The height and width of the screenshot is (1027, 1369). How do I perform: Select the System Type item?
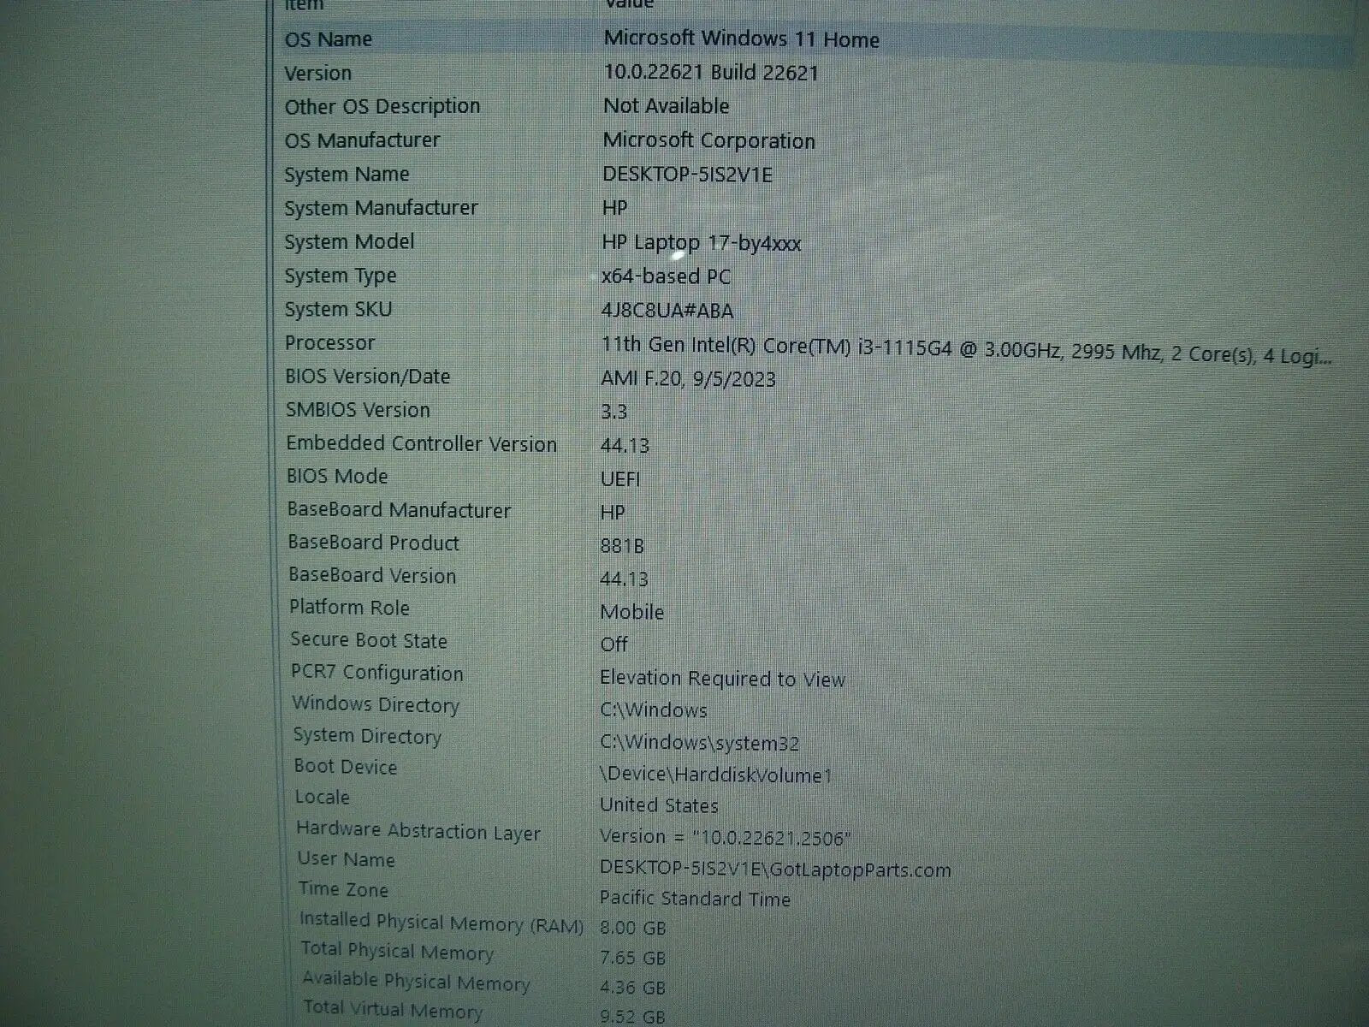point(340,276)
